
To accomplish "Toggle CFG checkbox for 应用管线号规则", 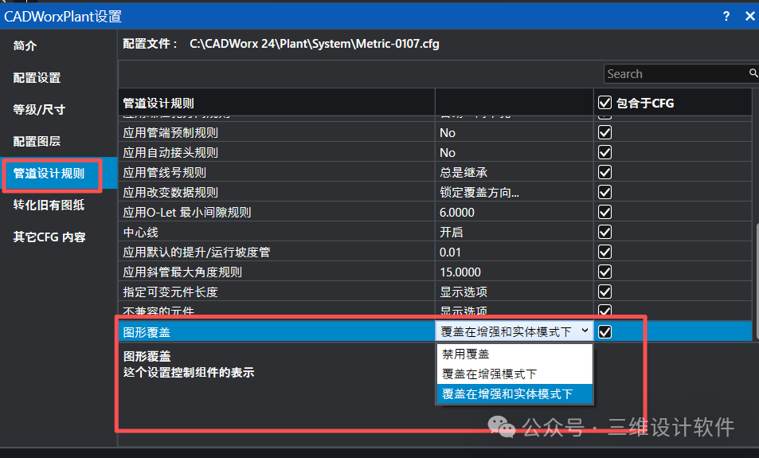I will click(604, 172).
